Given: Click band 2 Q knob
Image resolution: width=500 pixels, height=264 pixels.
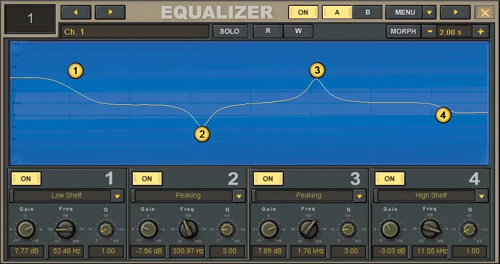Looking at the screenshot, I should coord(227,229).
